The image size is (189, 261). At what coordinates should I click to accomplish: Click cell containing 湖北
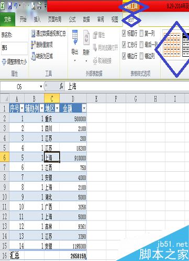coord(52,197)
